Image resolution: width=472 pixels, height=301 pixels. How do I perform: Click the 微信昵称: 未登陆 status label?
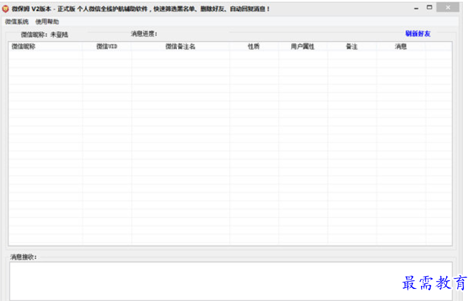[x=45, y=35]
